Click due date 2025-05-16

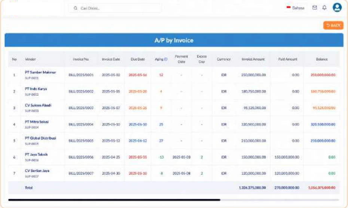(x=138, y=75)
